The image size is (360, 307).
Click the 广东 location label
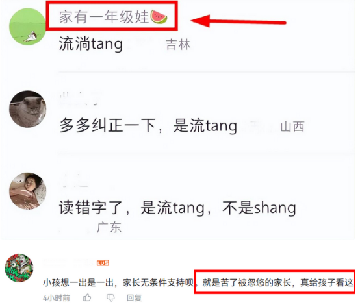click(109, 227)
